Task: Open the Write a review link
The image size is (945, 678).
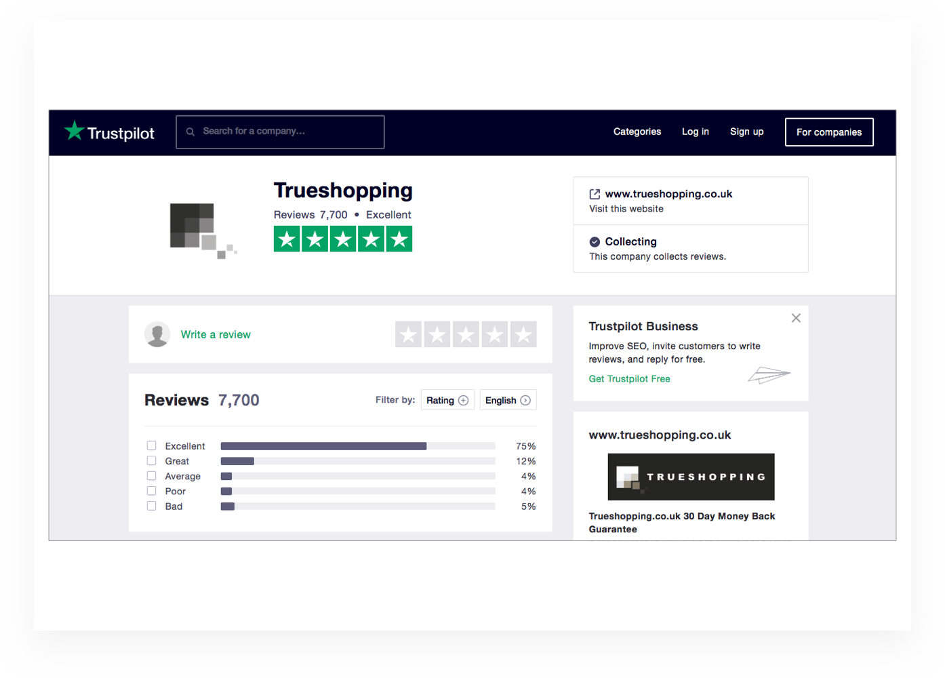Action: 216,334
